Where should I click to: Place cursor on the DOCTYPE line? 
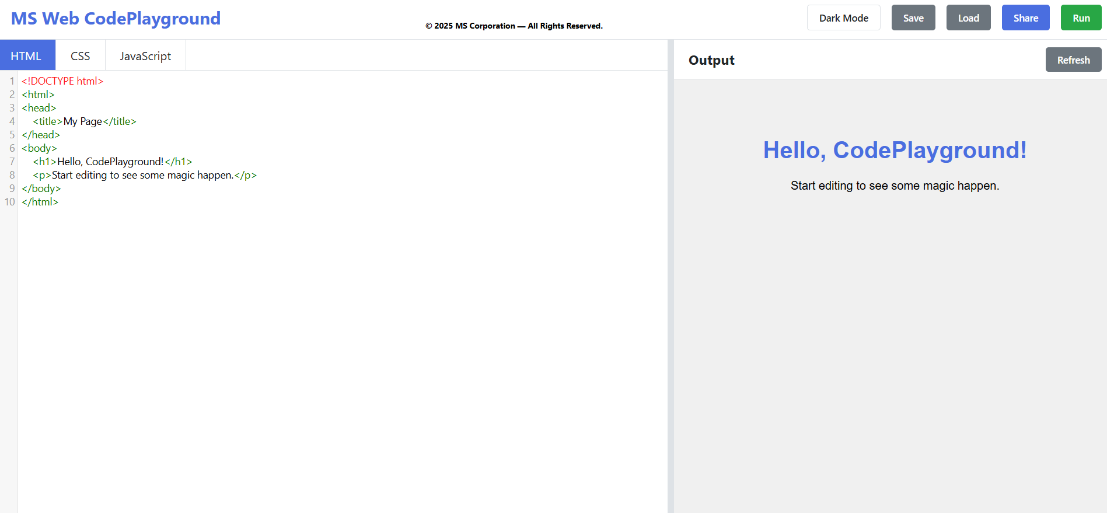(62, 81)
